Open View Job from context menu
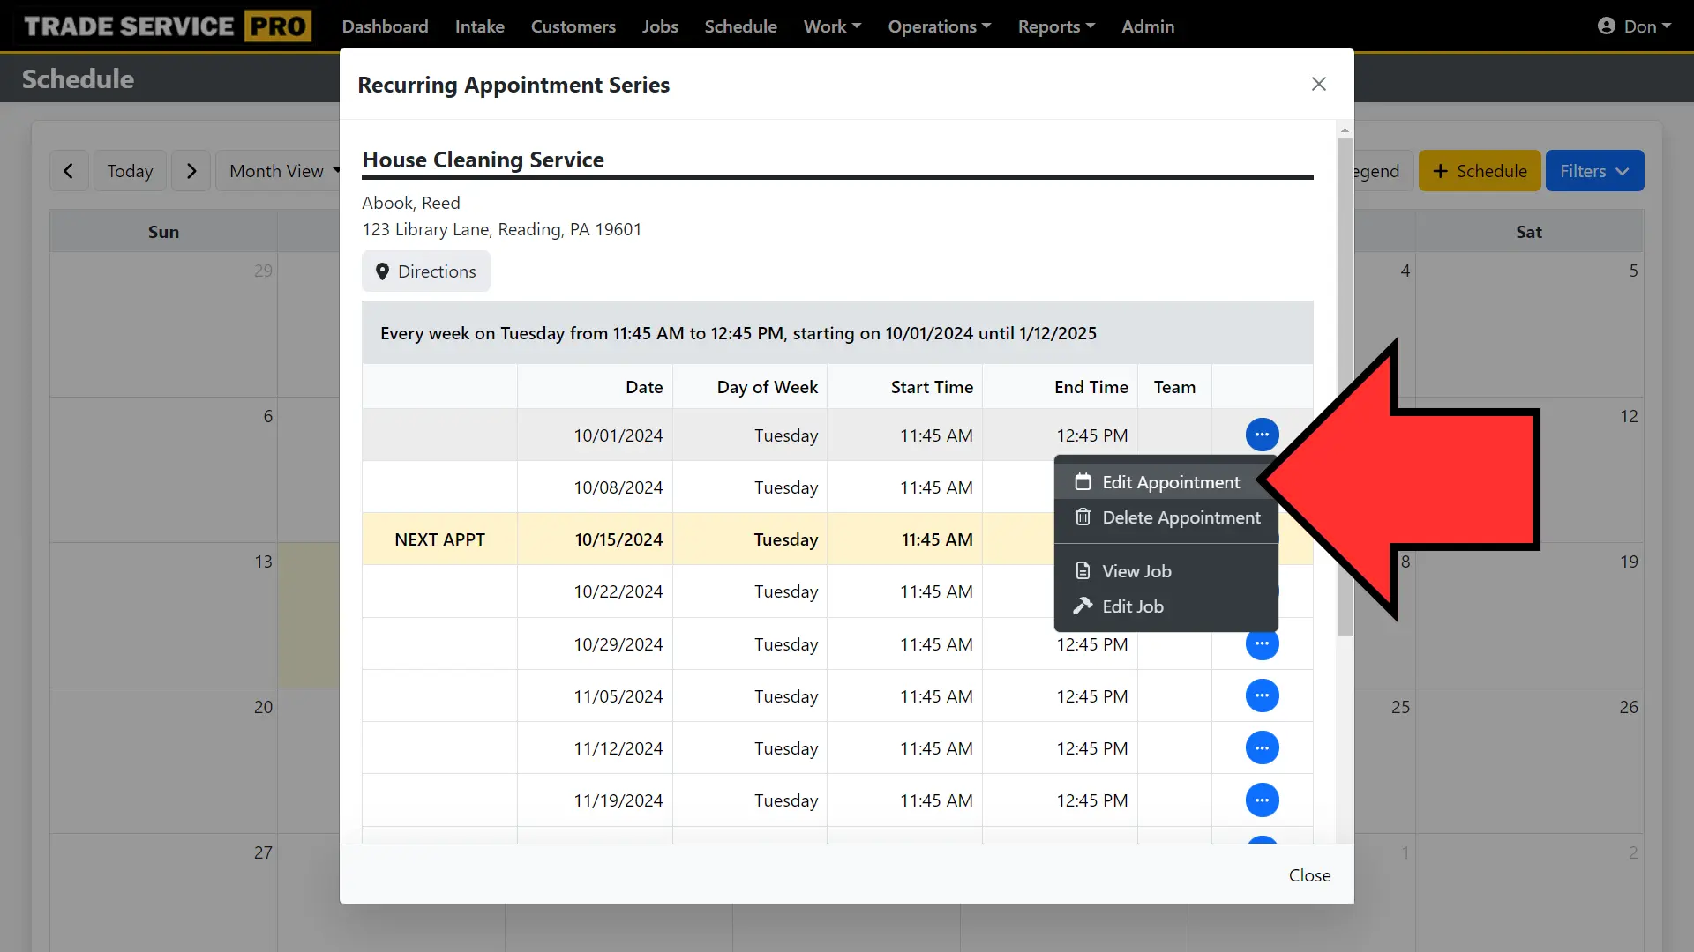The height and width of the screenshot is (952, 1694). point(1136,570)
